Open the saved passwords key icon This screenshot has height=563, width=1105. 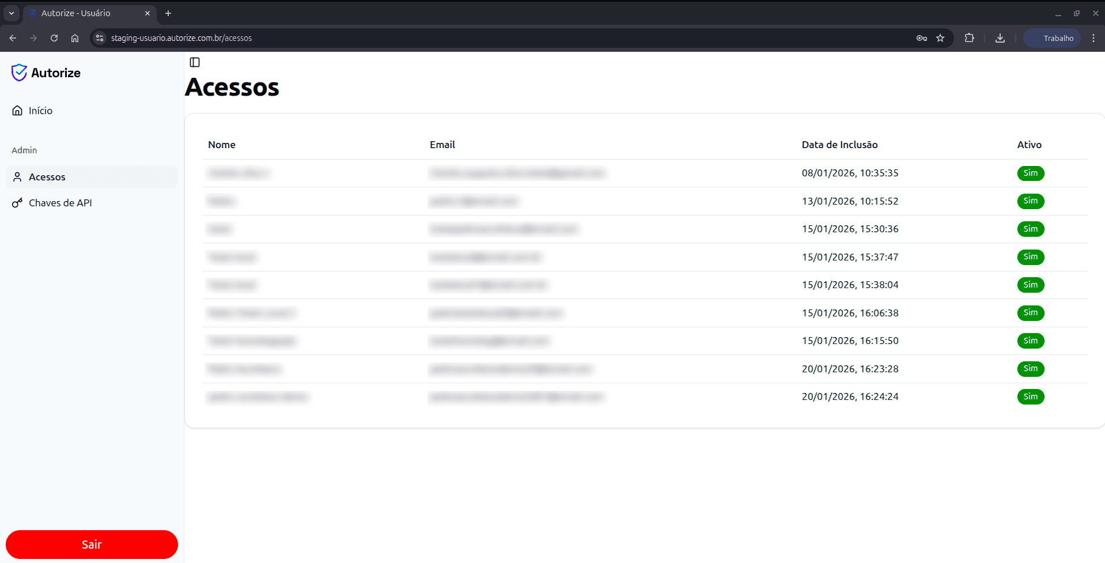[x=922, y=38]
